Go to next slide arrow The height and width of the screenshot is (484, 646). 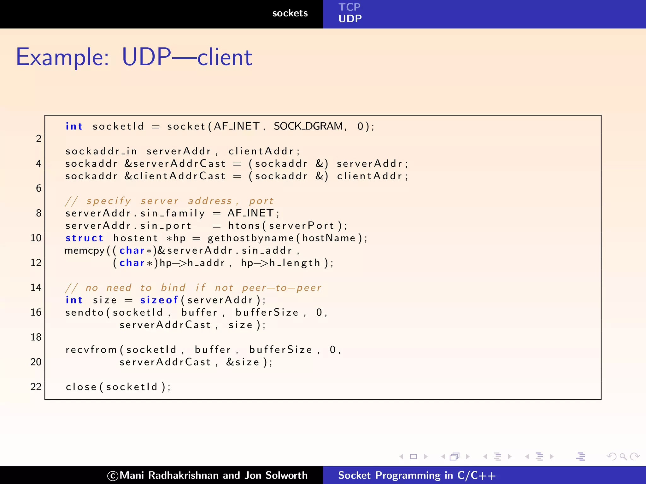[426, 456]
